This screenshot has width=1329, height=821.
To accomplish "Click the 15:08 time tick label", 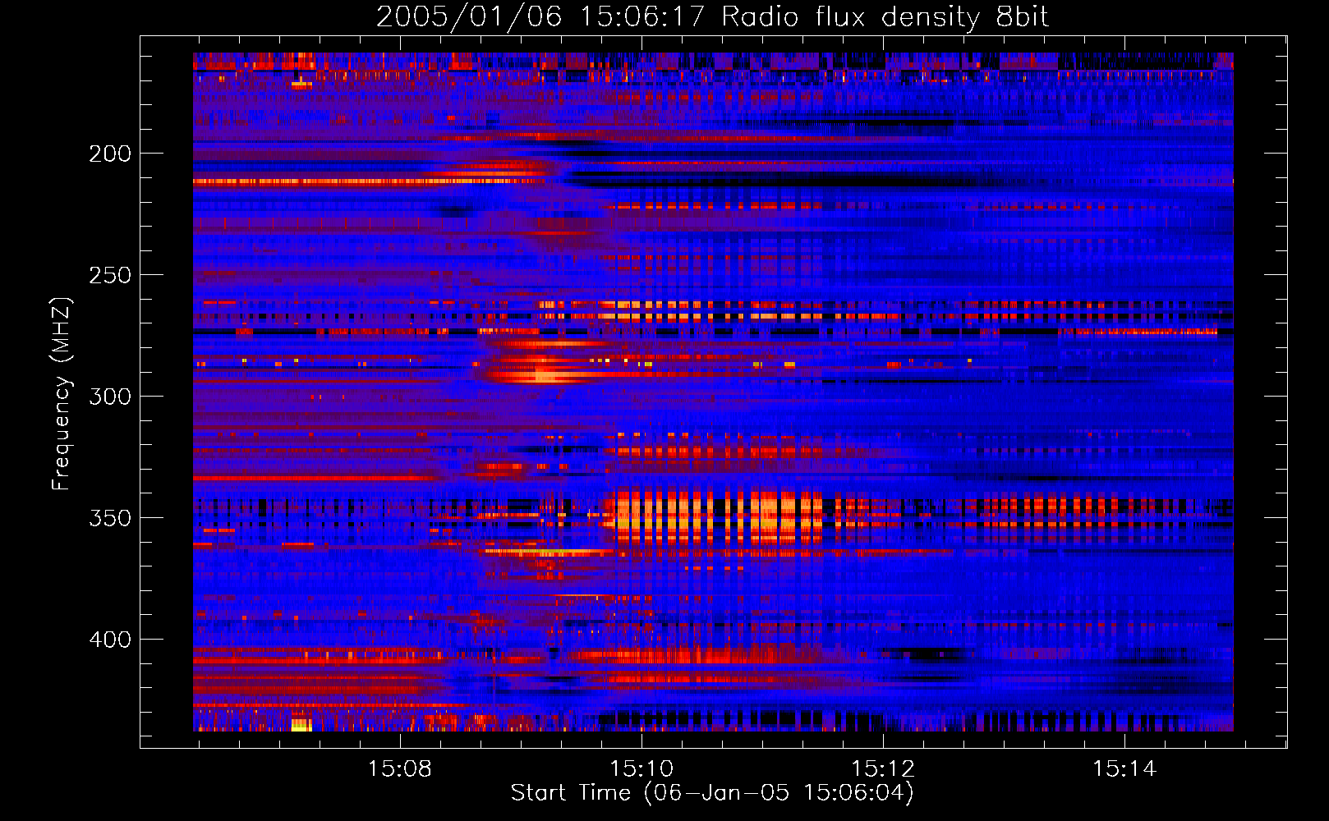I will 400,768.
